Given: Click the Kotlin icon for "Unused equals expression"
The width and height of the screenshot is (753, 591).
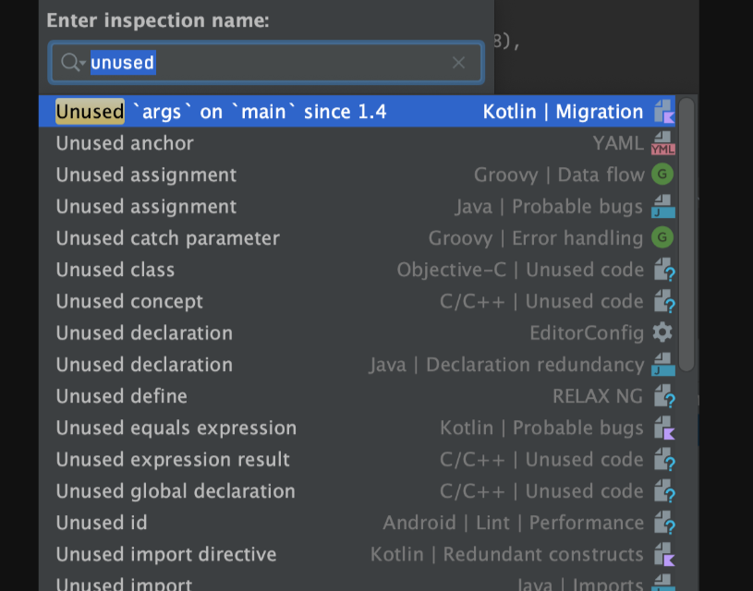Looking at the screenshot, I should pos(663,428).
